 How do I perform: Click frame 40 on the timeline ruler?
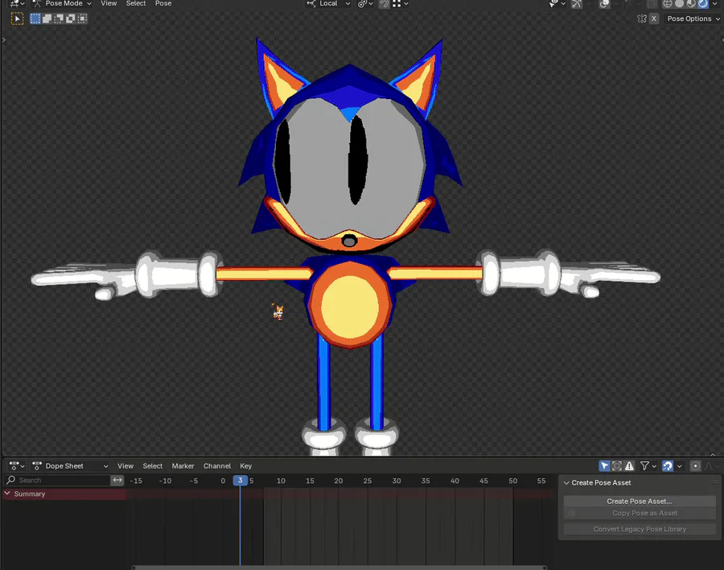[x=455, y=481]
